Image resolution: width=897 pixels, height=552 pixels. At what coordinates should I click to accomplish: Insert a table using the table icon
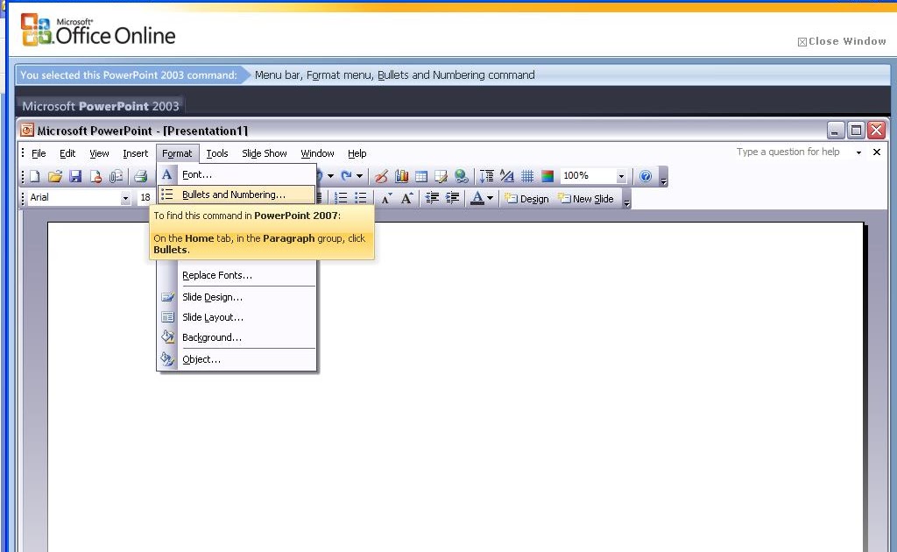point(421,176)
